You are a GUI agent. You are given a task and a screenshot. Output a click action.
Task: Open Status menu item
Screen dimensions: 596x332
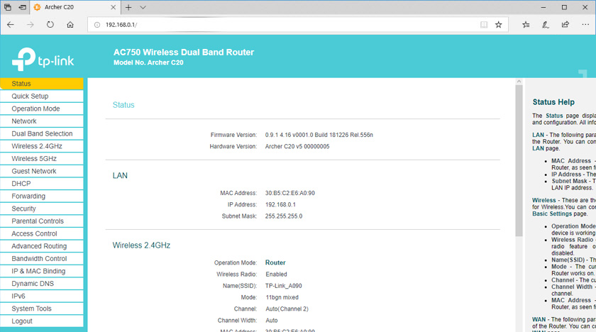coord(42,84)
